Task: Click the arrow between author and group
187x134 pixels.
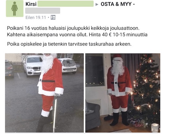Action: [x=97, y=5]
